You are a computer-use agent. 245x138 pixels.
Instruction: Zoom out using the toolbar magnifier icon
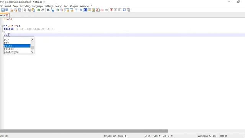[62, 10]
